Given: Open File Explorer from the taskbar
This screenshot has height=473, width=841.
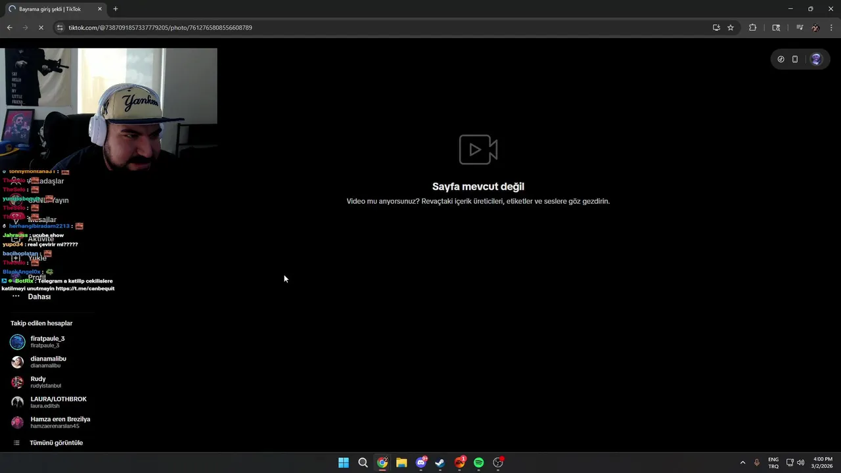Looking at the screenshot, I should [x=401, y=462].
